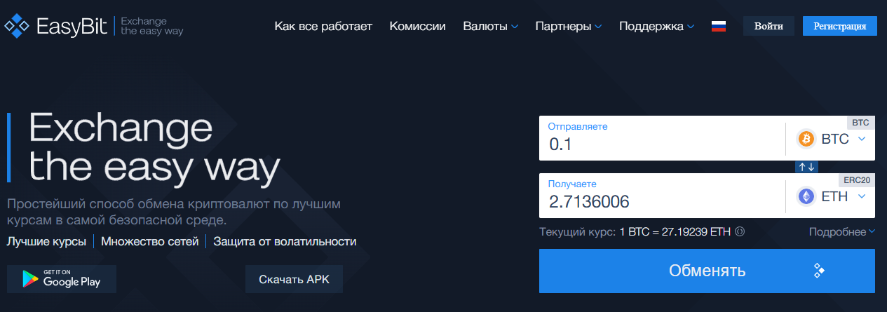Swap currencies with the arrows button
Screen dimensions: 887x312
[x=806, y=167]
